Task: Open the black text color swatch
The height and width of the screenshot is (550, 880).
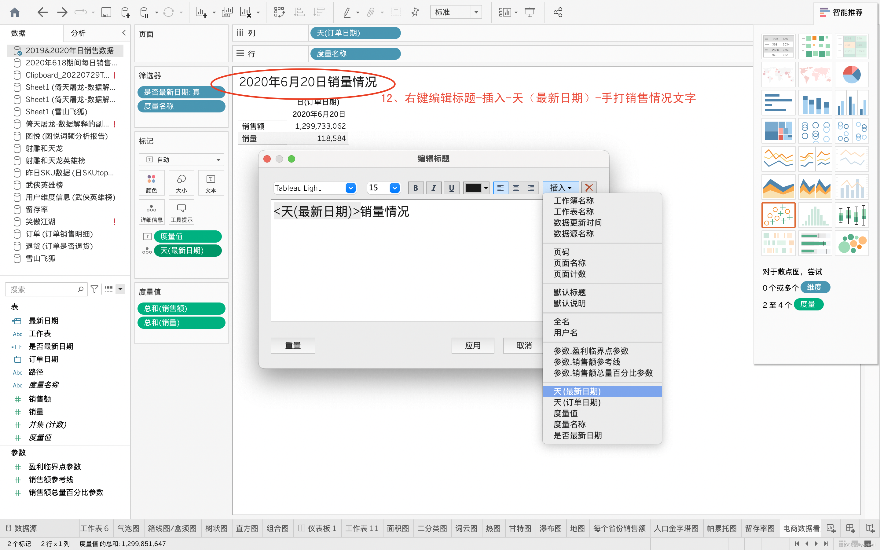Action: point(476,188)
